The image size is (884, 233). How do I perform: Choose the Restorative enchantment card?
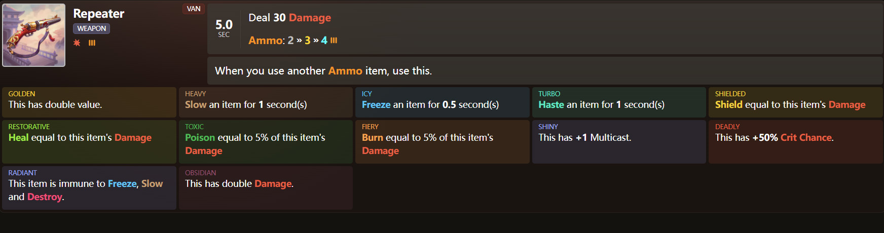(x=89, y=142)
